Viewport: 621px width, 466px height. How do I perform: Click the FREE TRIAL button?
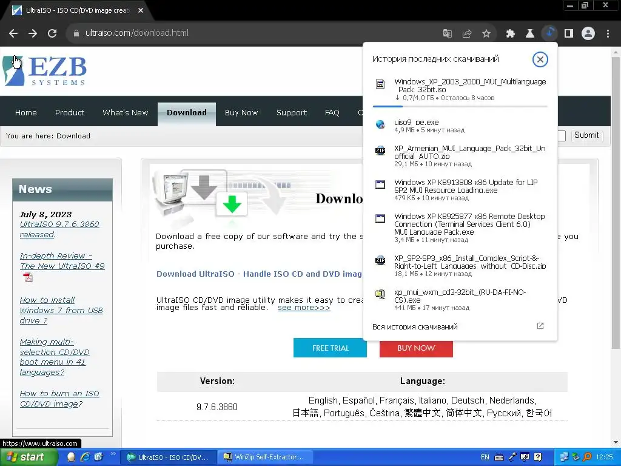click(x=330, y=348)
